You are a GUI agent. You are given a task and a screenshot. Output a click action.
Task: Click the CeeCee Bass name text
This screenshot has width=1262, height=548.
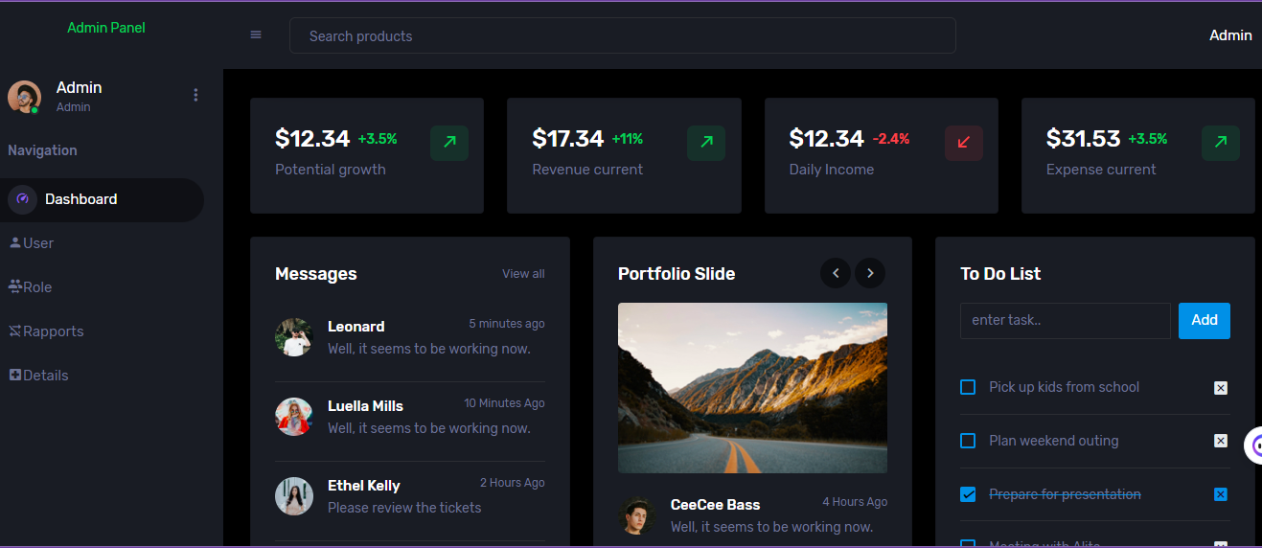[x=715, y=505]
